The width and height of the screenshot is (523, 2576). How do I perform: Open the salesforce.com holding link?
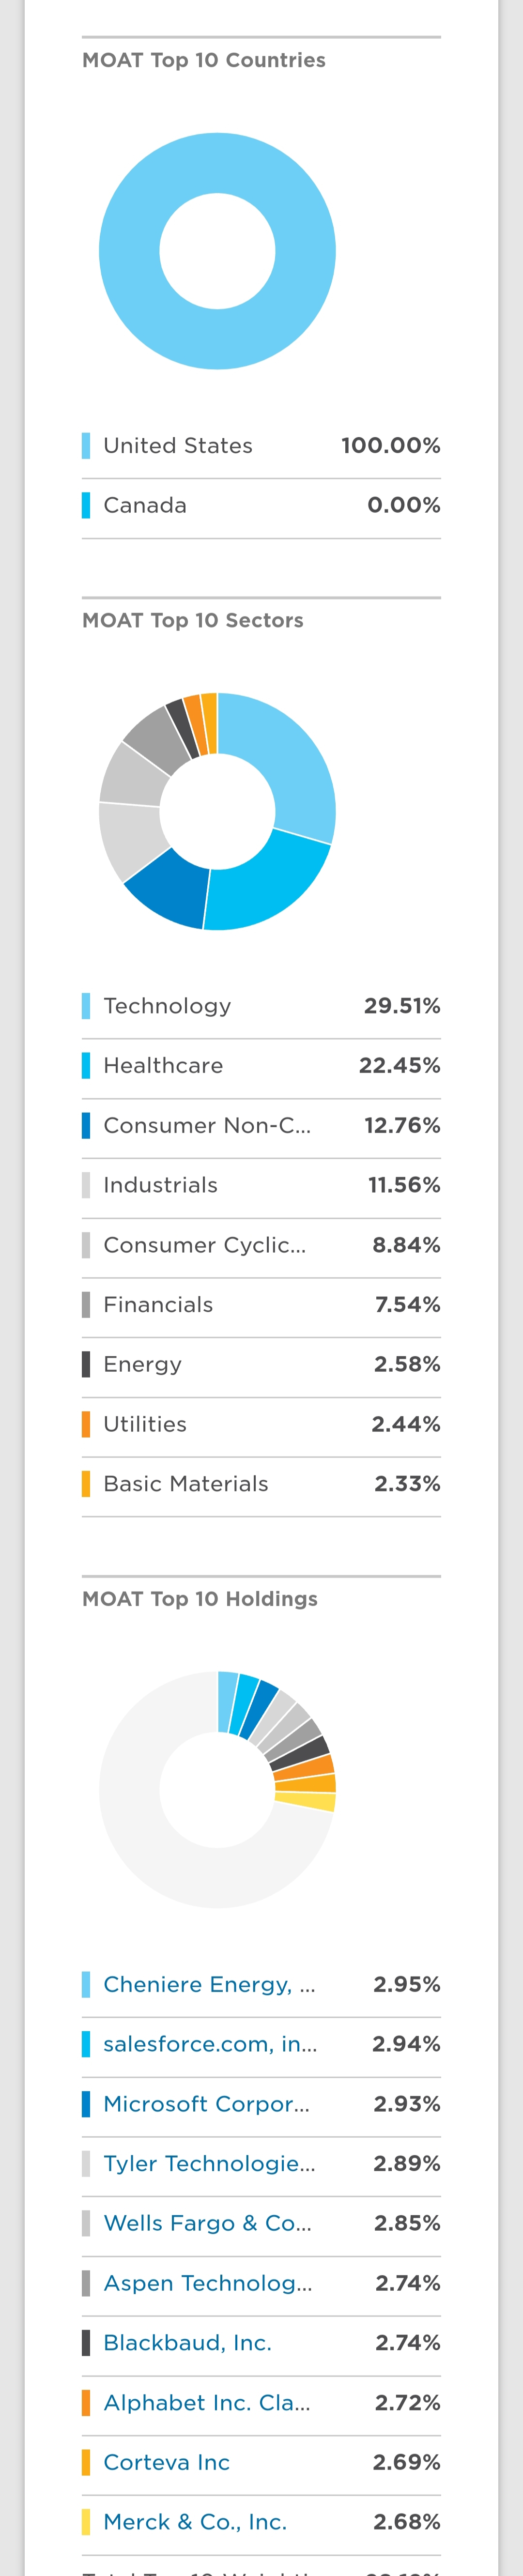[210, 2044]
